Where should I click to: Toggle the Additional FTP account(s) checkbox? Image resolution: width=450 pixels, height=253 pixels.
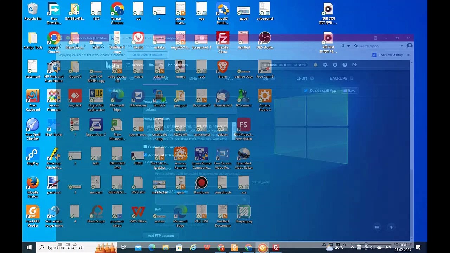tap(145, 155)
